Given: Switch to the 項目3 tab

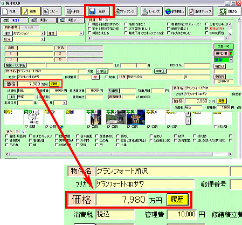Looking at the screenshot, I should (71, 21).
